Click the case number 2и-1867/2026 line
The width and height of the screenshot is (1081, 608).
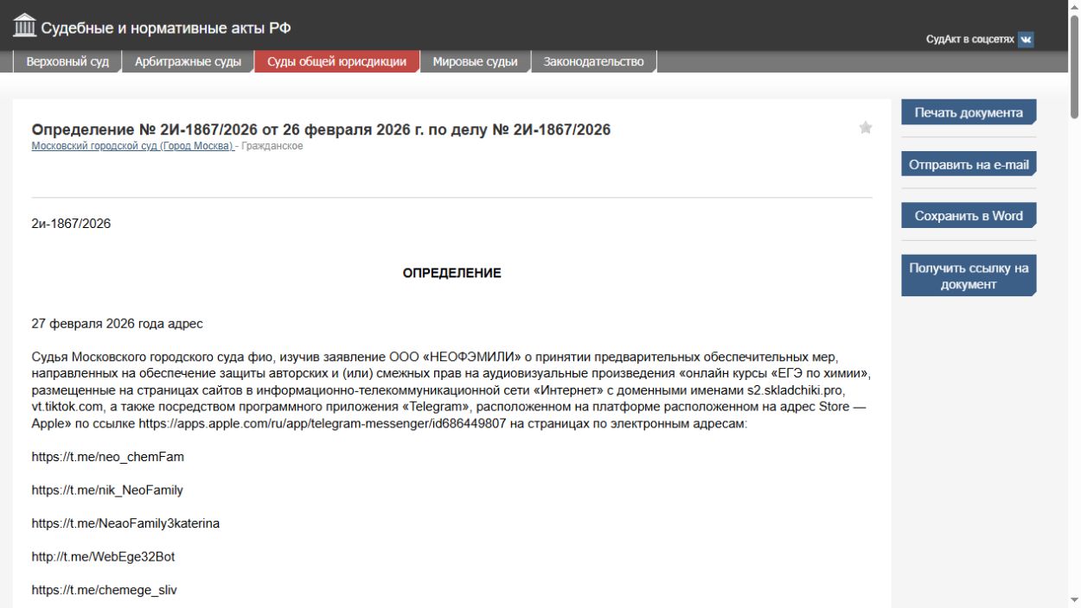[x=71, y=224]
